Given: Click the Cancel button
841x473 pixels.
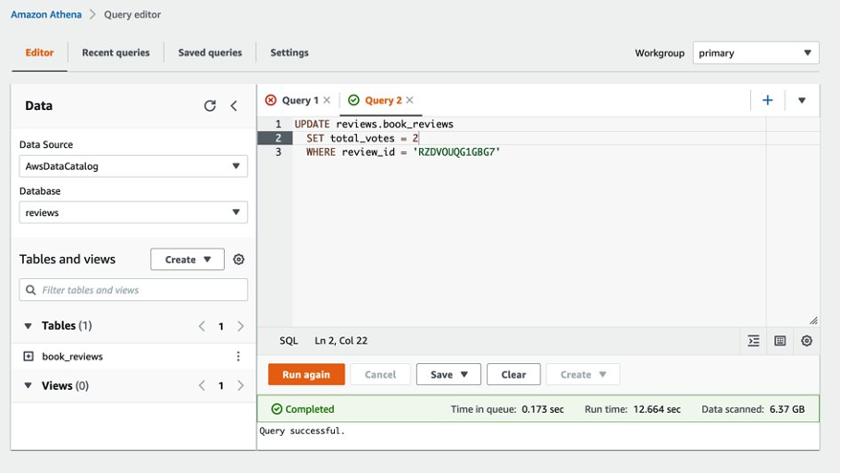Looking at the screenshot, I should click(380, 375).
